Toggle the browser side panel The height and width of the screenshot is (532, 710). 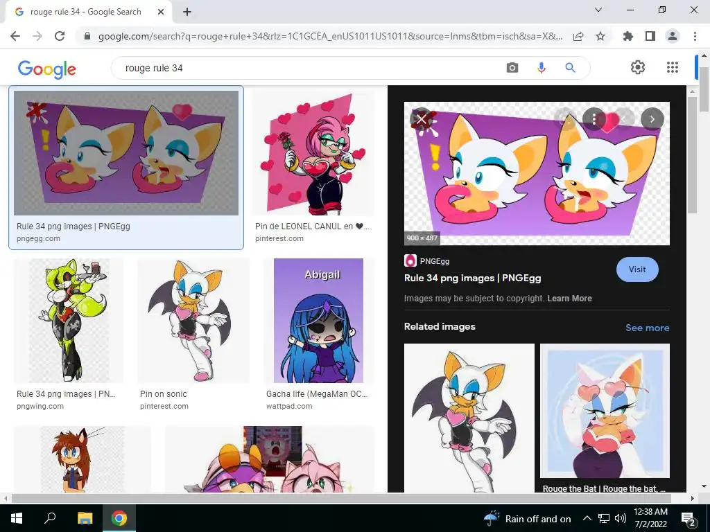(x=650, y=36)
